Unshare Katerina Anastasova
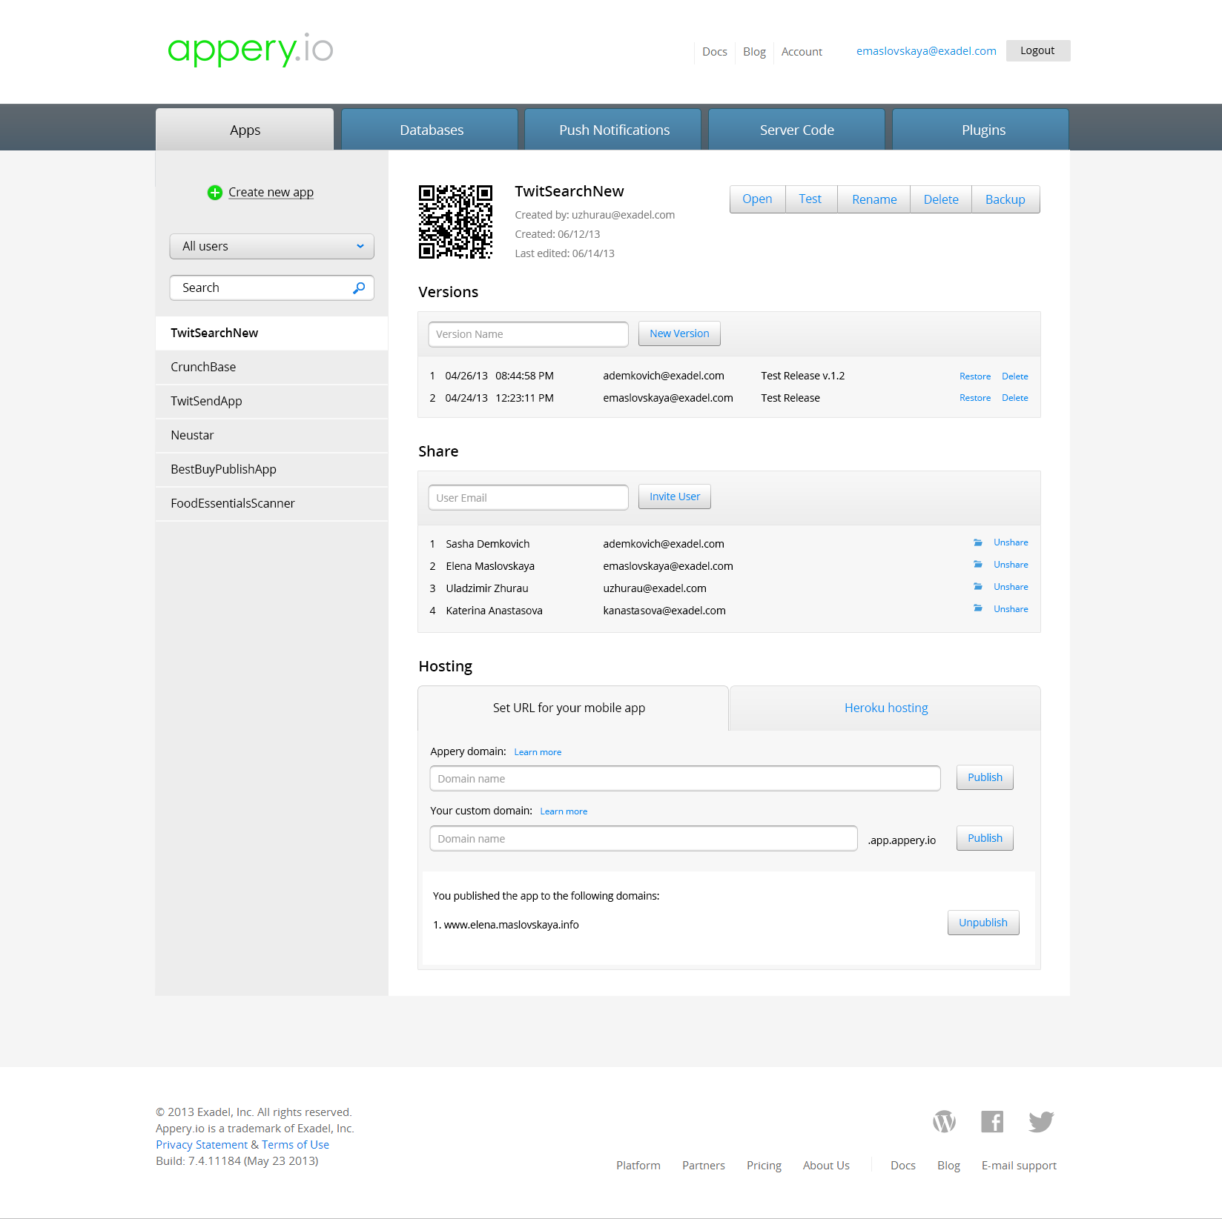 pyautogui.click(x=1011, y=609)
